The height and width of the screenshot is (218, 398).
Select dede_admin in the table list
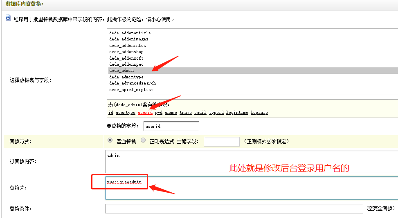point(121,71)
